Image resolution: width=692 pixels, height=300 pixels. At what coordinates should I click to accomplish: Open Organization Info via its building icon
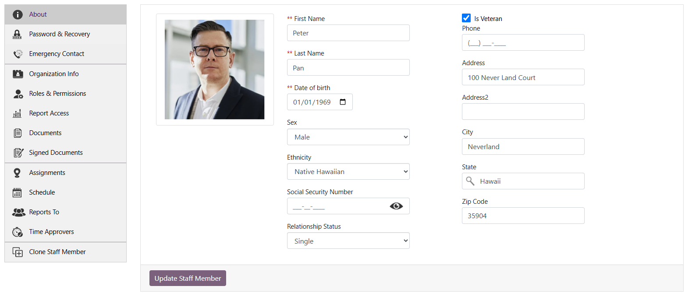[x=17, y=73]
